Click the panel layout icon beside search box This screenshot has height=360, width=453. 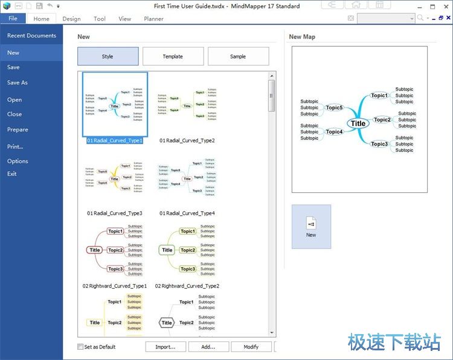[x=351, y=18]
